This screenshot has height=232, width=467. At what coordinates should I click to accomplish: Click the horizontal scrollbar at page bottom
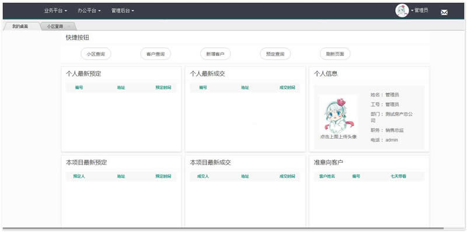[x=223, y=229]
